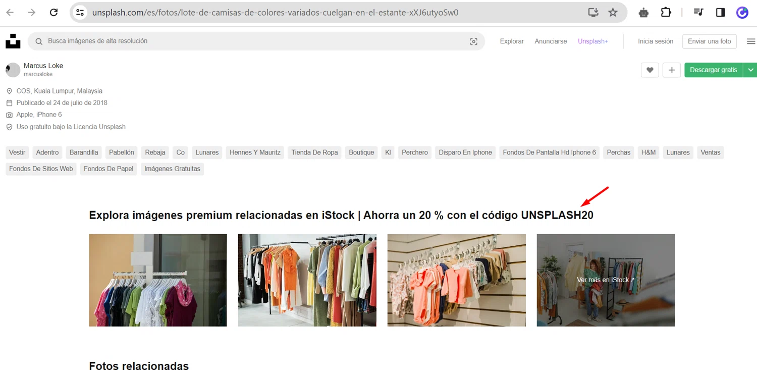Select the Perchero tag
The width and height of the screenshot is (757, 370).
coord(415,152)
